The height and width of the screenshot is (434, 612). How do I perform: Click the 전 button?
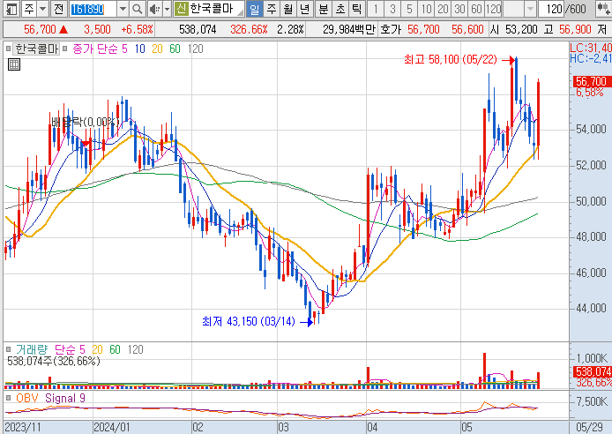pyautogui.click(x=58, y=9)
